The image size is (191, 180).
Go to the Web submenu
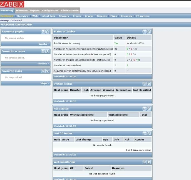pyautogui.click(x=35, y=16)
